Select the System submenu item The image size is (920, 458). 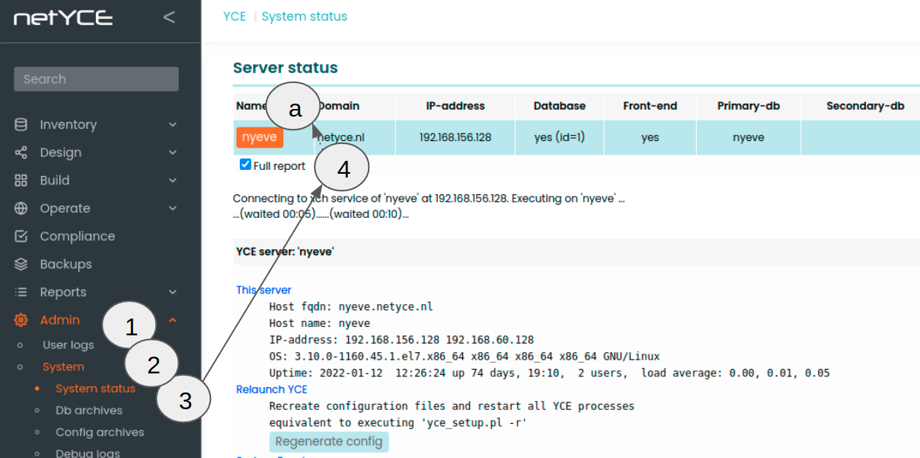[x=63, y=367]
